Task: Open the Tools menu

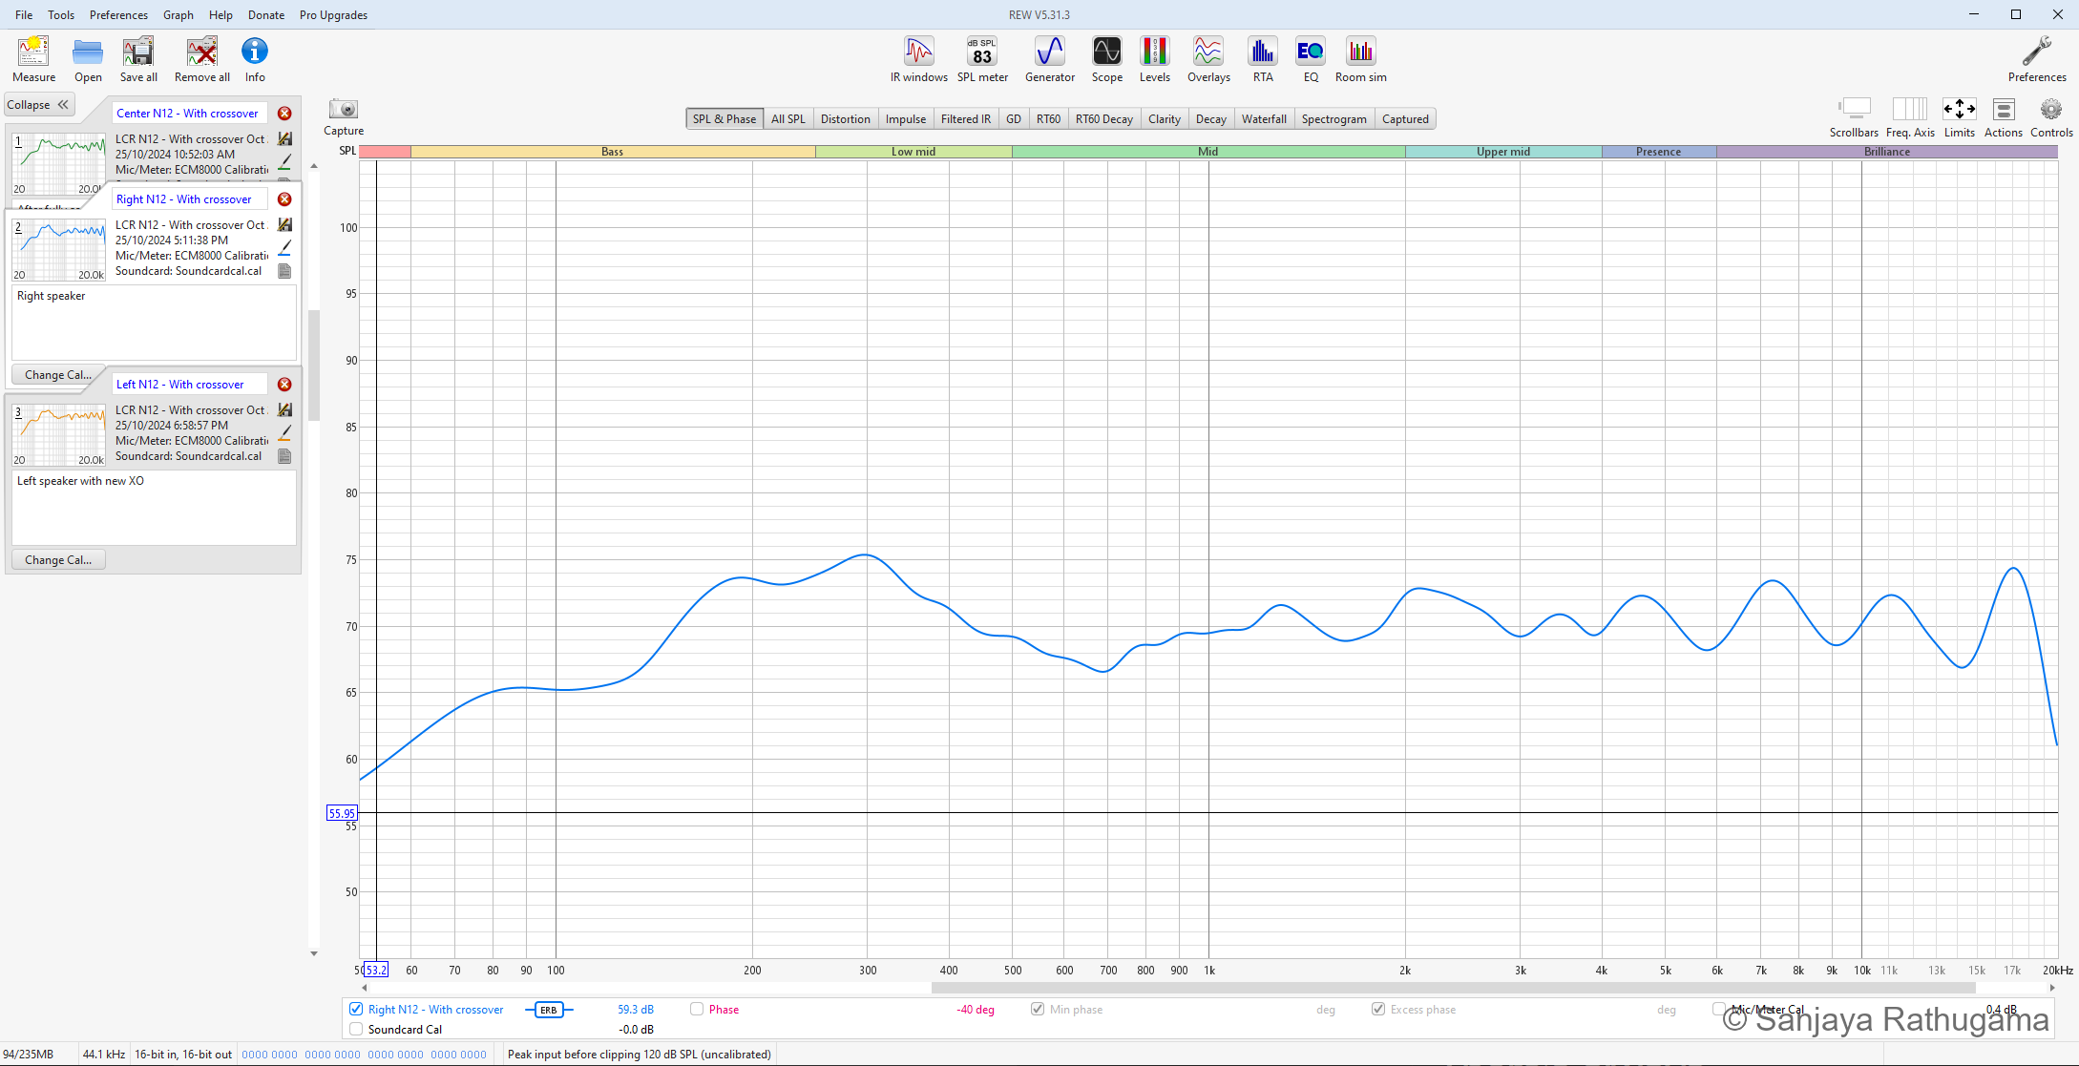Action: click(x=61, y=15)
